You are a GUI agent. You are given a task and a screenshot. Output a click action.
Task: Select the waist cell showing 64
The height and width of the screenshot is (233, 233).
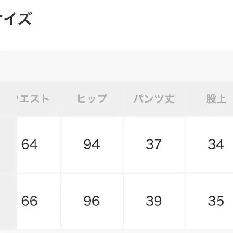30,144
